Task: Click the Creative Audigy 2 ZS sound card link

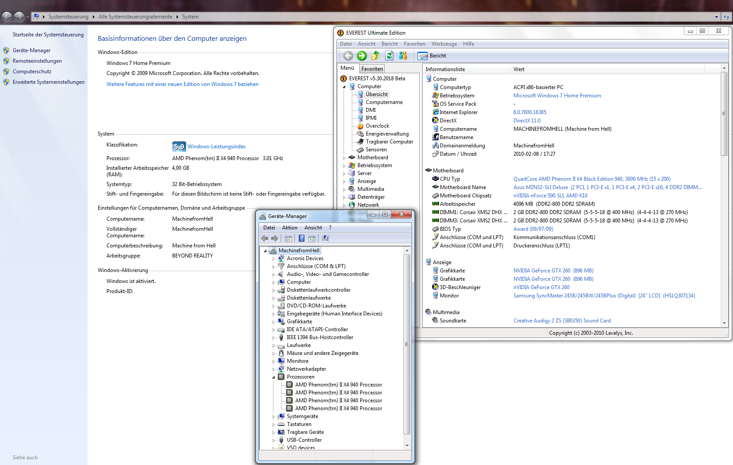Action: point(562,321)
